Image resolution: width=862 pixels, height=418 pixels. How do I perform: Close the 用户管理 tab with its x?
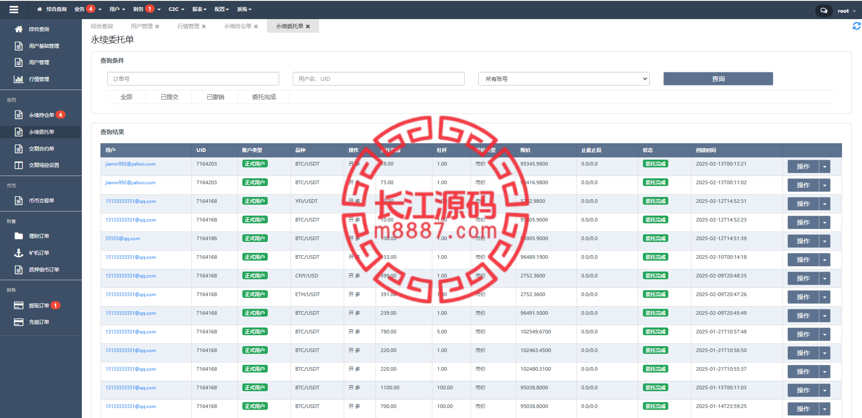click(x=157, y=26)
